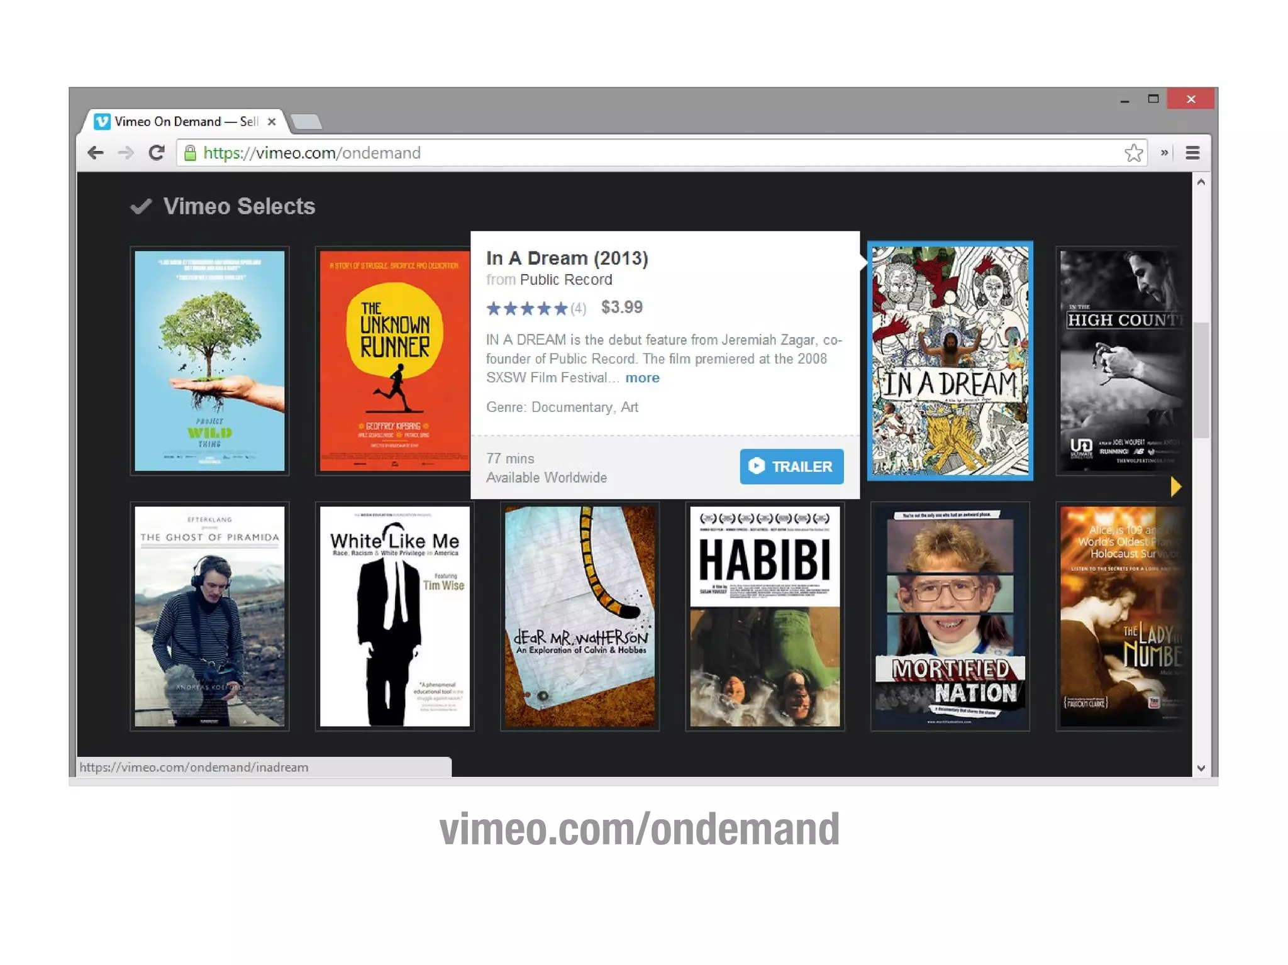Screen dimensions: 1288x965
Task: Click the vertical scrollbar thumb
Action: (x=1201, y=380)
